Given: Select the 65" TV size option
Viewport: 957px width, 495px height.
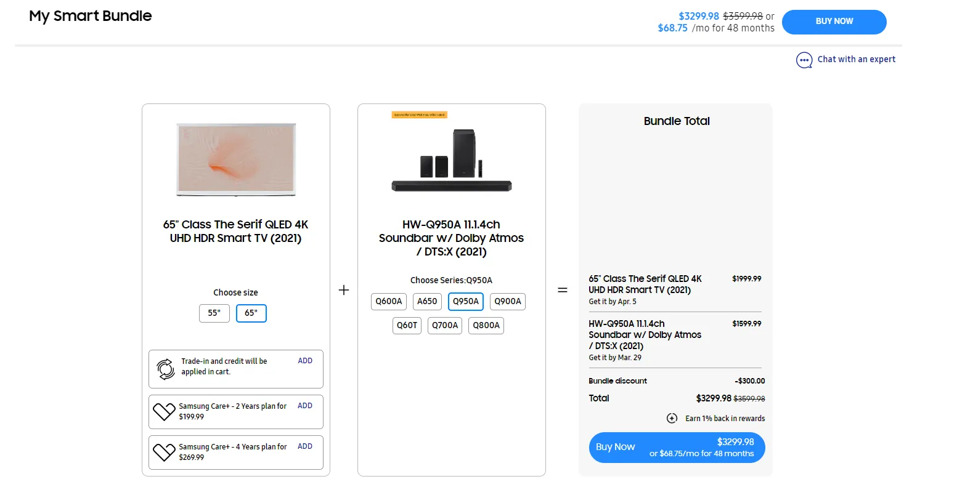Looking at the screenshot, I should click(251, 313).
